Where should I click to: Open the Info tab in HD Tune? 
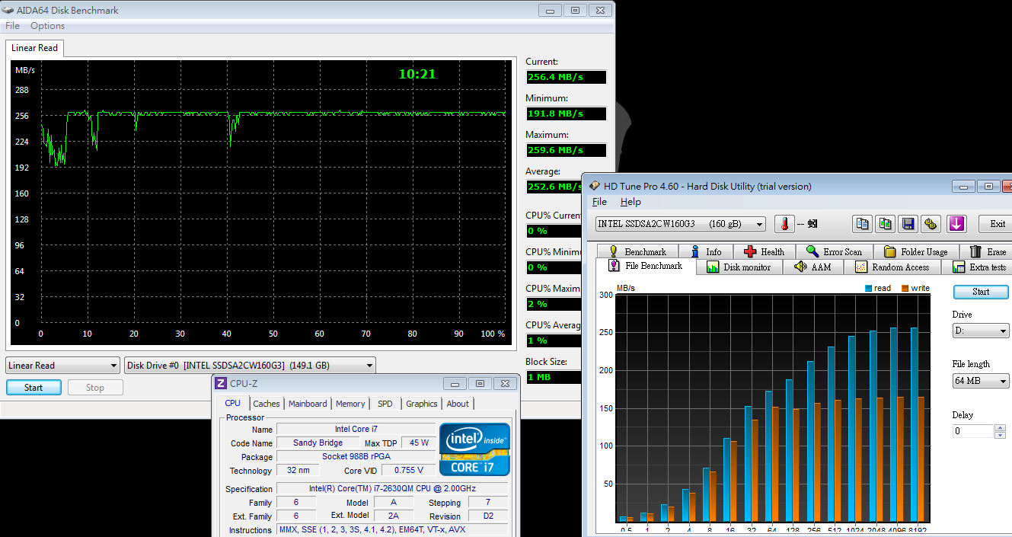pyautogui.click(x=706, y=251)
